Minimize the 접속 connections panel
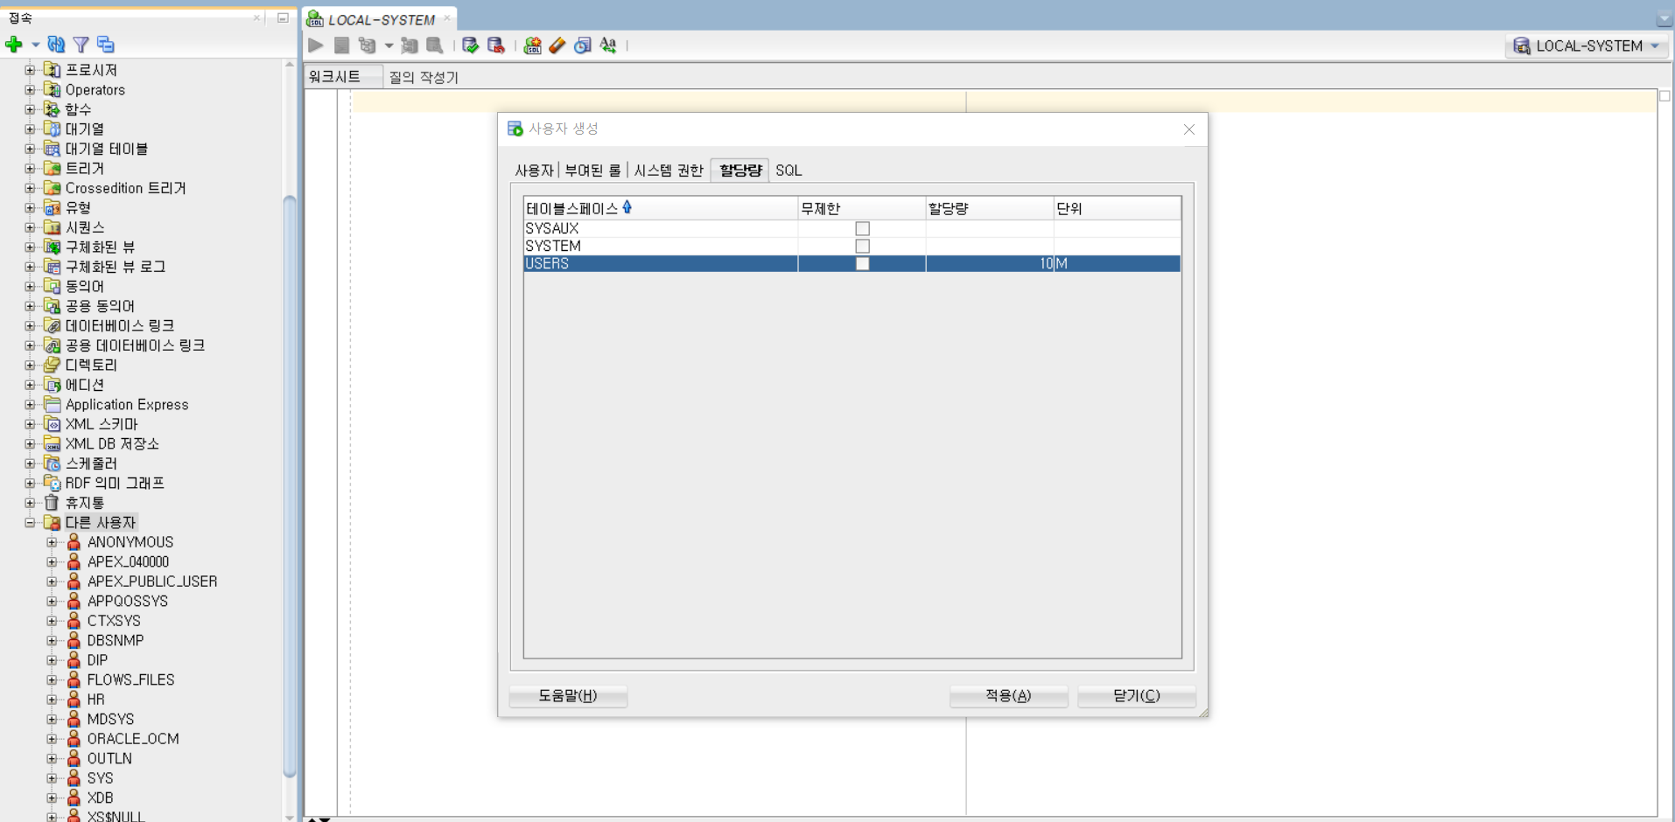The width and height of the screenshot is (1675, 822). click(x=283, y=17)
